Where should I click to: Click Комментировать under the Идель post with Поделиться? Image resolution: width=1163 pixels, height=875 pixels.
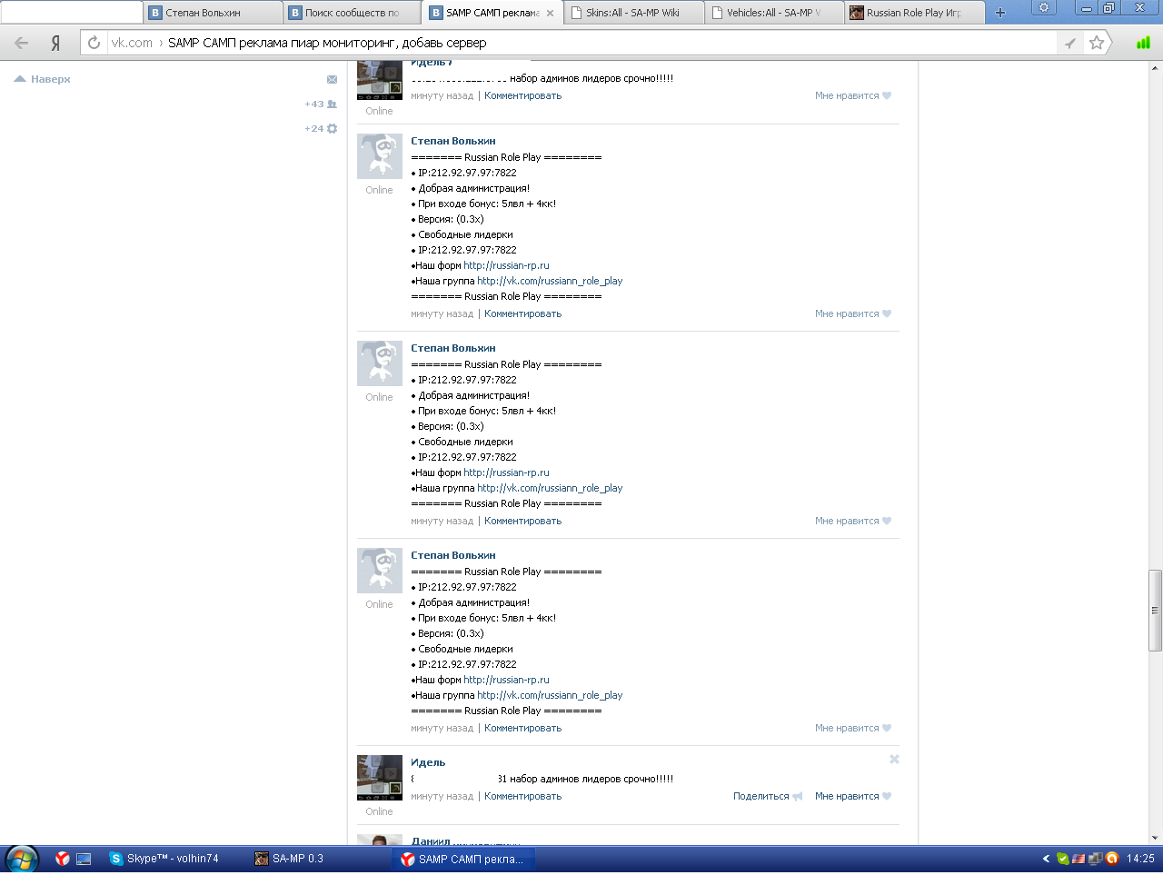522,796
